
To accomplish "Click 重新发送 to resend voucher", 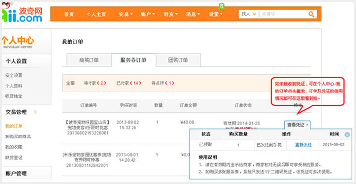I will pos(303,145).
